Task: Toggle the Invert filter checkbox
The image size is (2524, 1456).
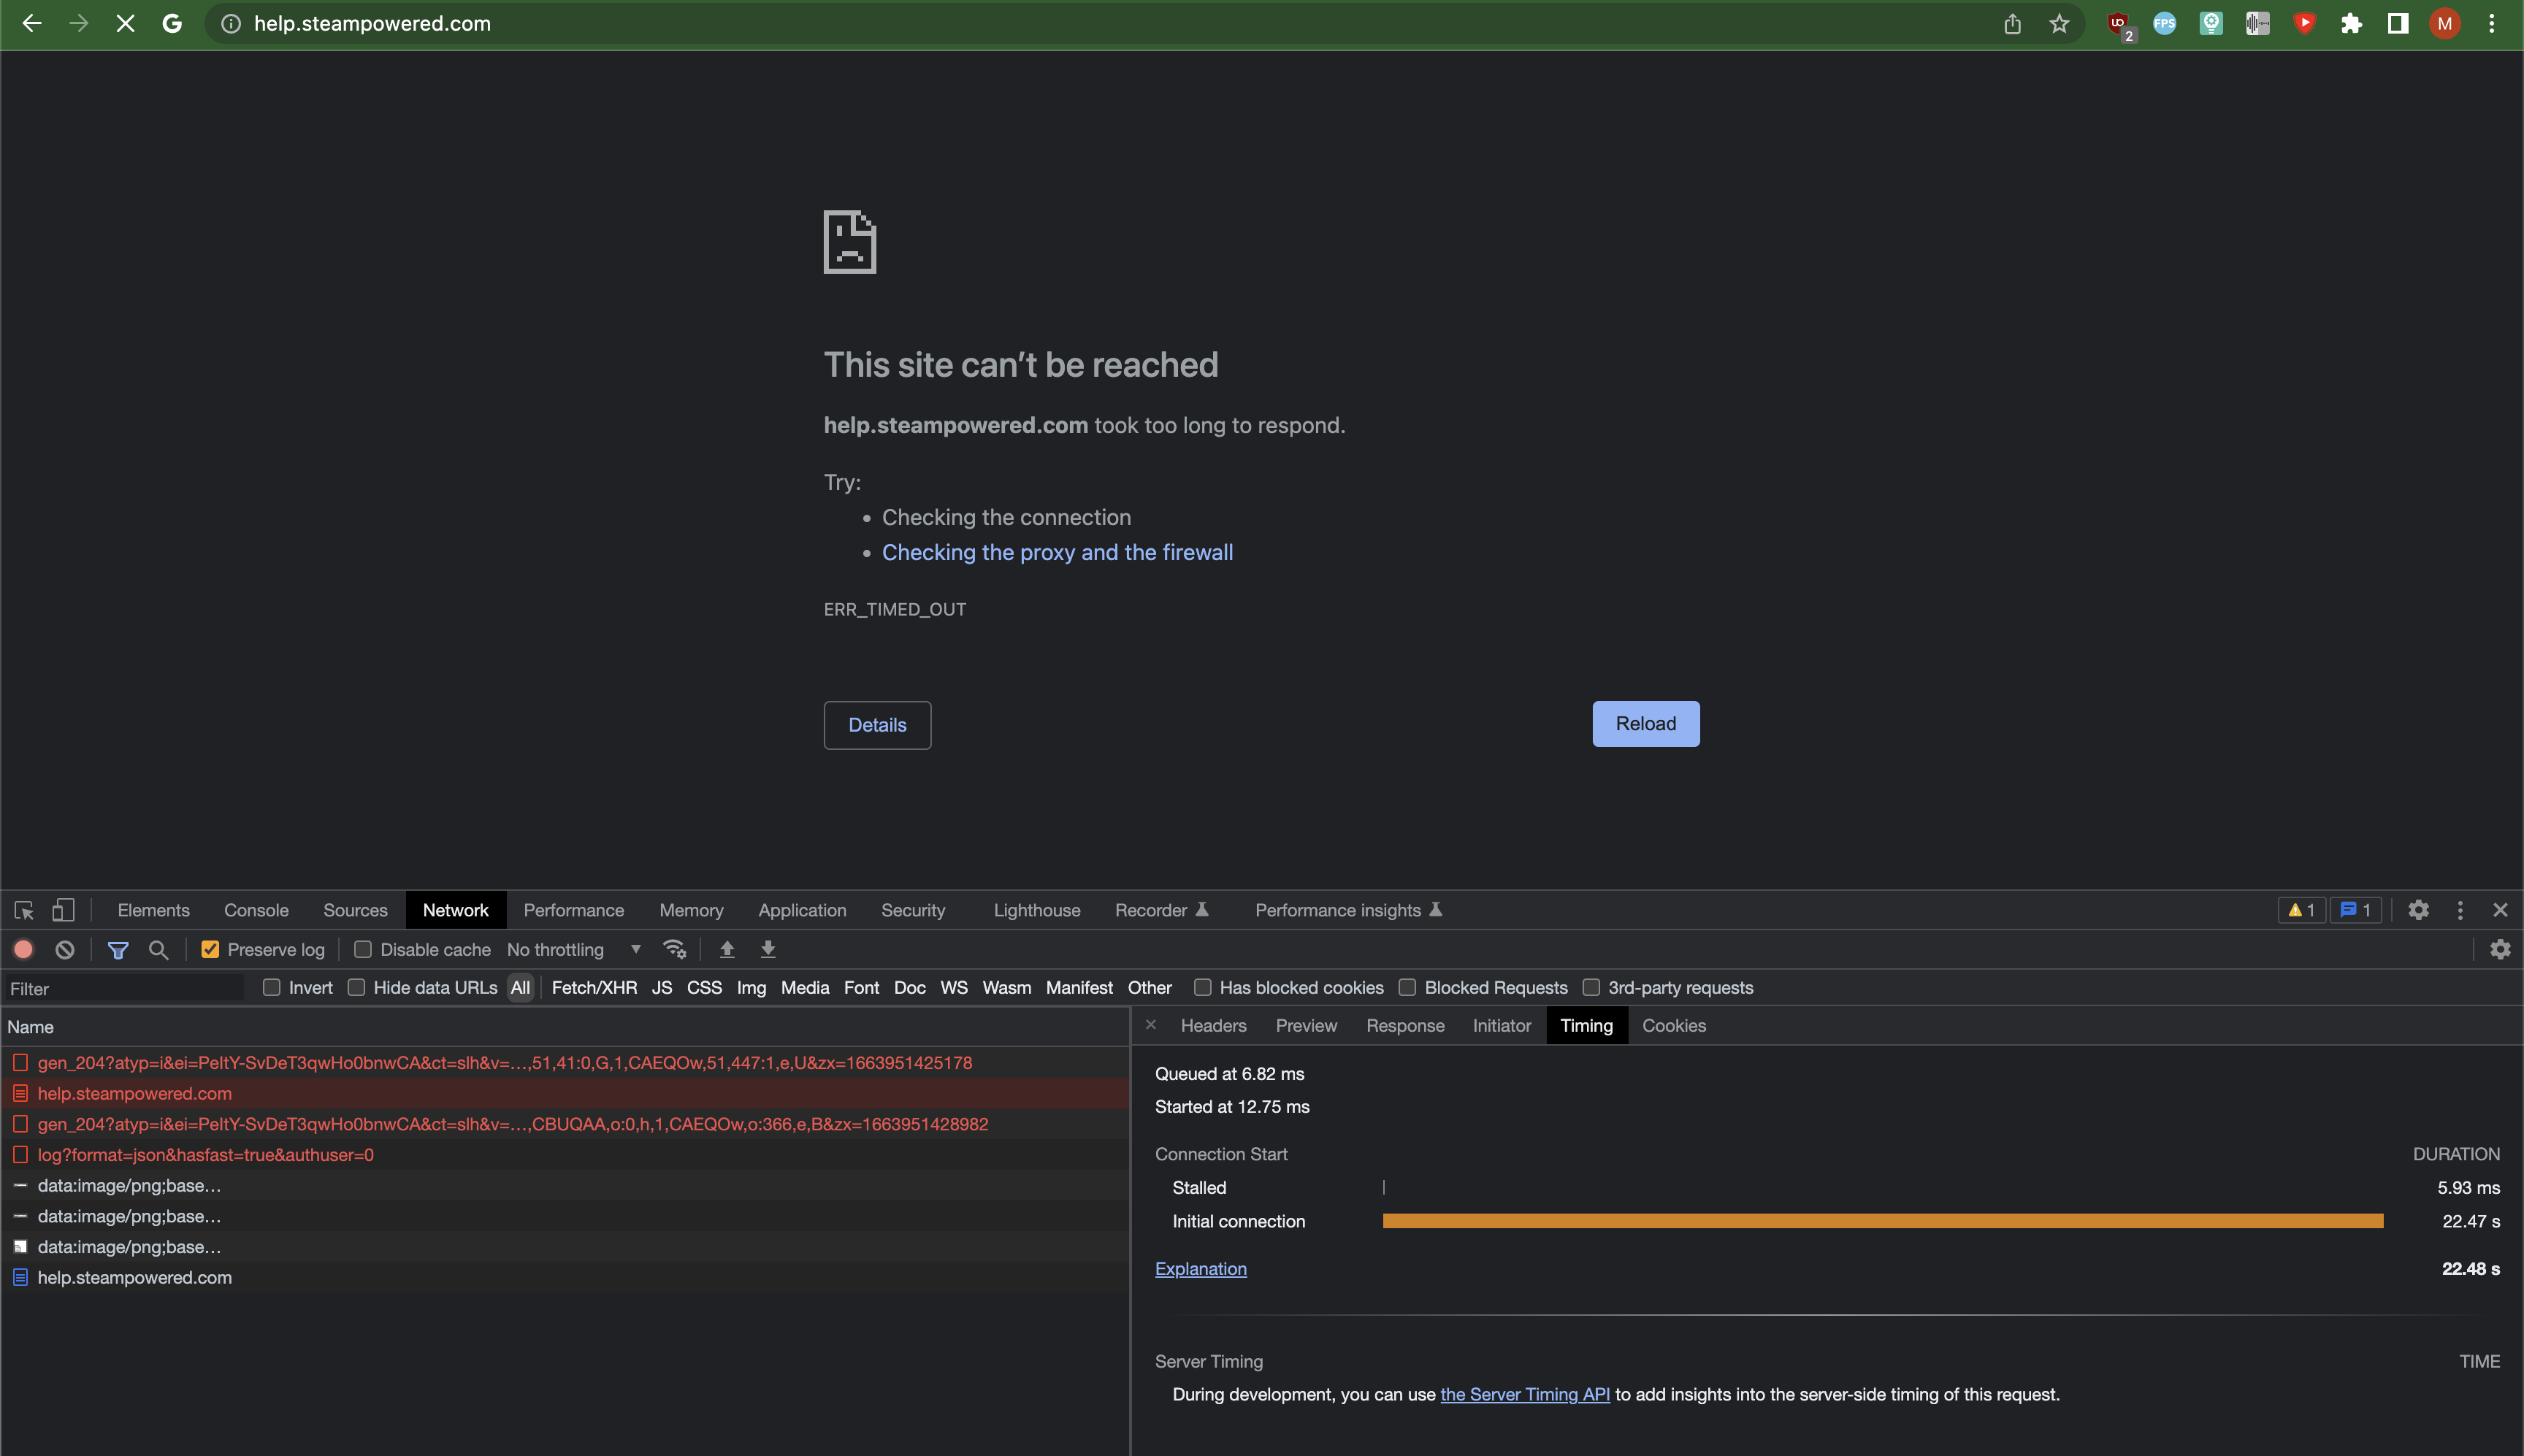Action: pyautogui.click(x=270, y=988)
